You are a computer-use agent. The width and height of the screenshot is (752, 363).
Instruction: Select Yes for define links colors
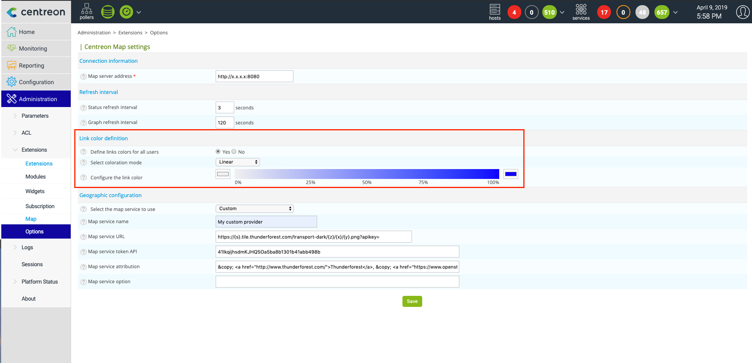click(x=218, y=152)
